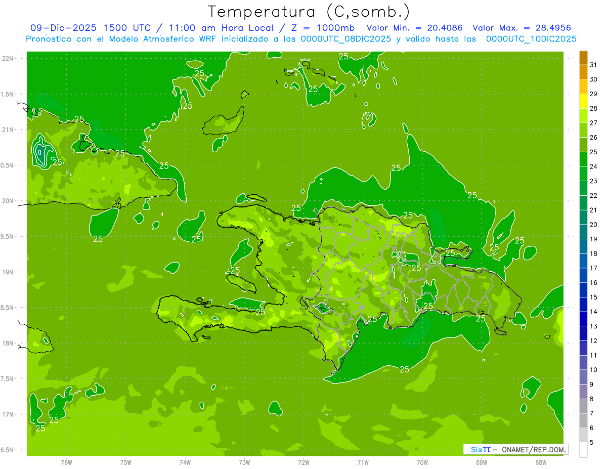The image size is (607, 469).
Task: Click the 0.5N latitude label
Action: pos(8,165)
